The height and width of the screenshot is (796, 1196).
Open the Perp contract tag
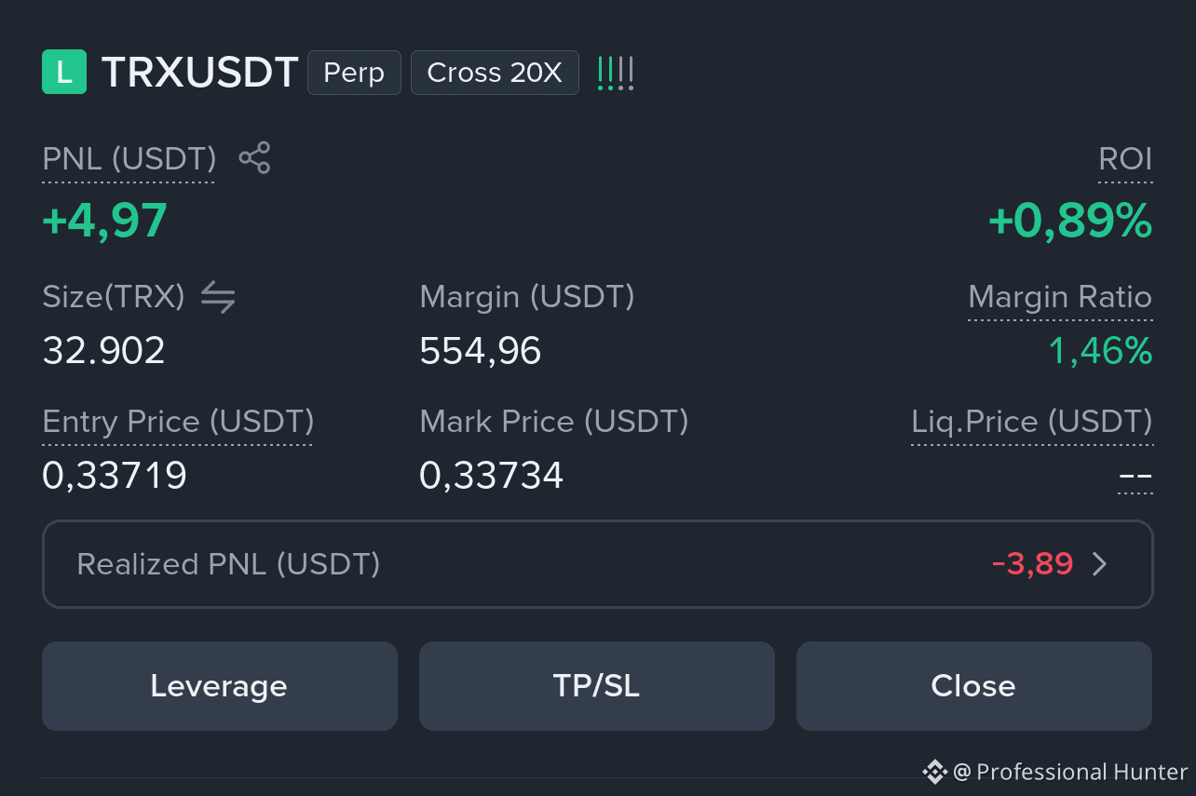click(354, 73)
